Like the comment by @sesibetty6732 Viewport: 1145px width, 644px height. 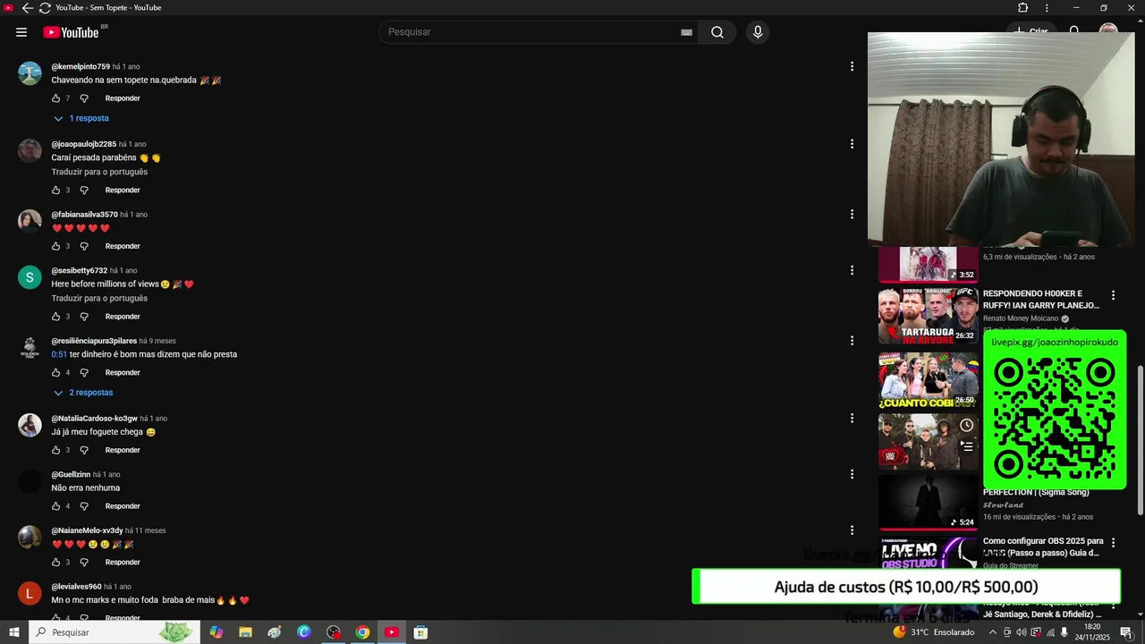[x=55, y=317]
